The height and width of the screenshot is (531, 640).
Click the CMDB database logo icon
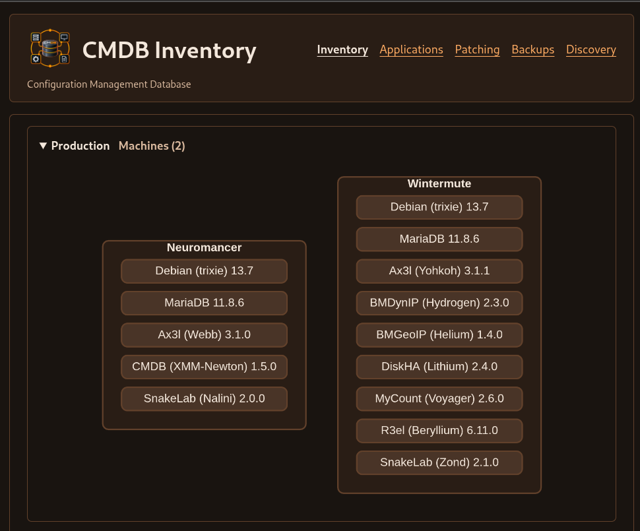coord(50,48)
